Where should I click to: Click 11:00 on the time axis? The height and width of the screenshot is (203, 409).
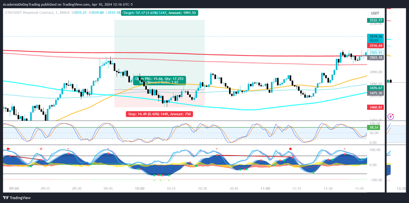(x=265, y=188)
